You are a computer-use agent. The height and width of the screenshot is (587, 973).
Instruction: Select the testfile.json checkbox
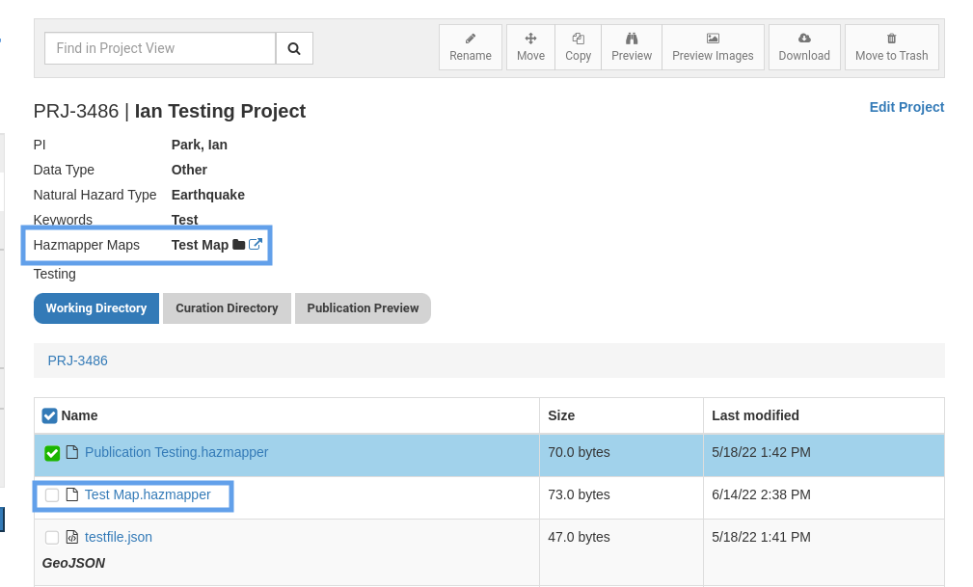pos(52,538)
